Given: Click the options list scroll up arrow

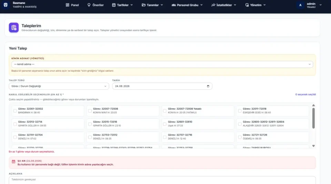Looking at the screenshot, I should 313,105.
